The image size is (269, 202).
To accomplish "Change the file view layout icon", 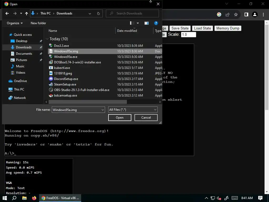I will point(132,23).
